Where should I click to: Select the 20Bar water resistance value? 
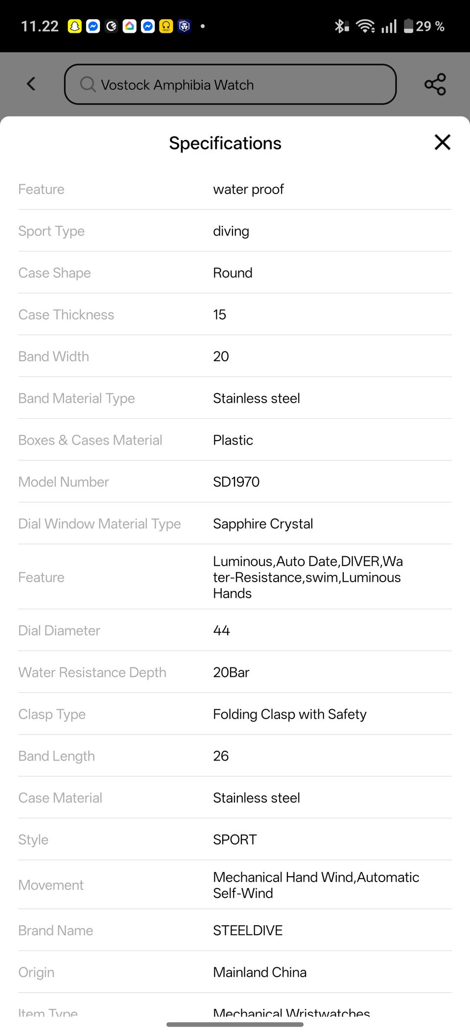tap(231, 672)
